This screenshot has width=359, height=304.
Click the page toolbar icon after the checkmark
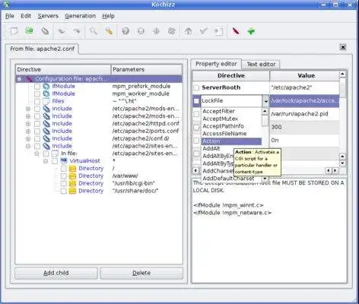click(x=218, y=31)
